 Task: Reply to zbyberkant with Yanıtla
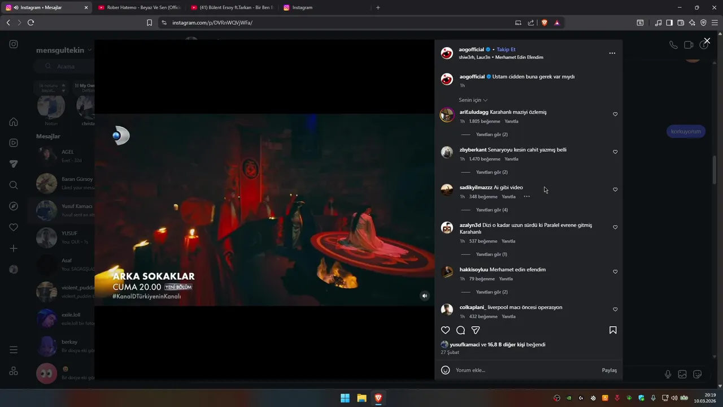511,159
